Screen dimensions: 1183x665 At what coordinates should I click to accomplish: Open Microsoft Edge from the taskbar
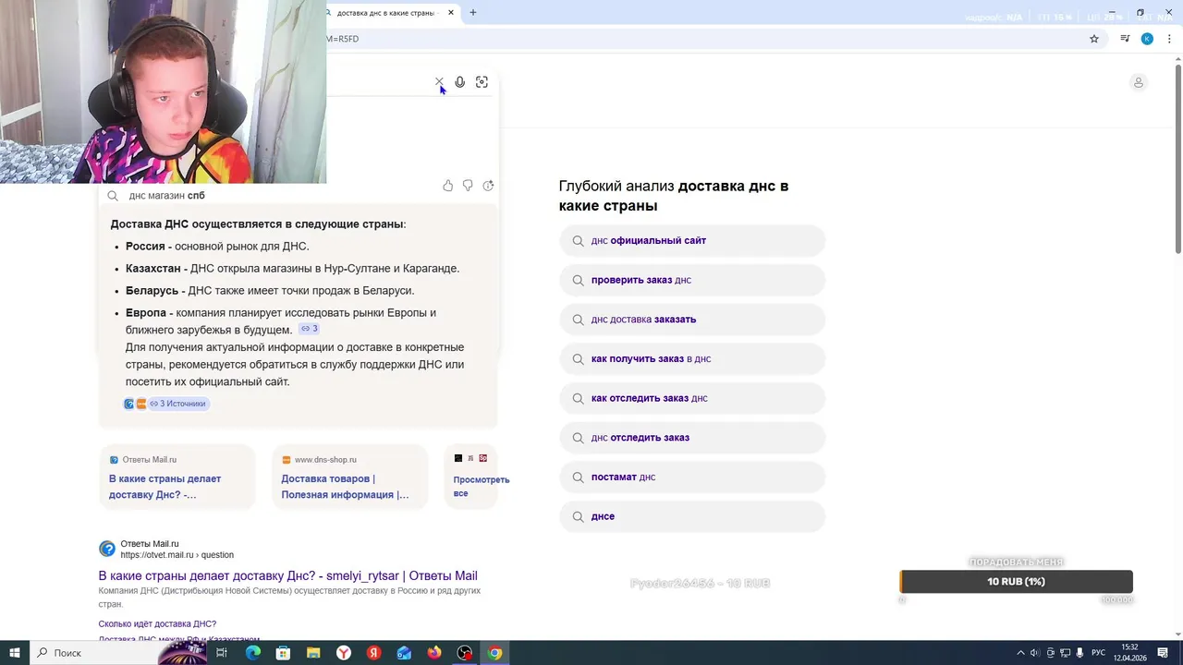[x=253, y=653]
